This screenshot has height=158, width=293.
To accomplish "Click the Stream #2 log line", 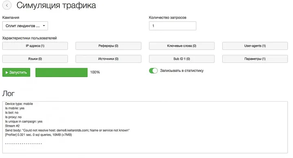I will (x=12, y=126).
